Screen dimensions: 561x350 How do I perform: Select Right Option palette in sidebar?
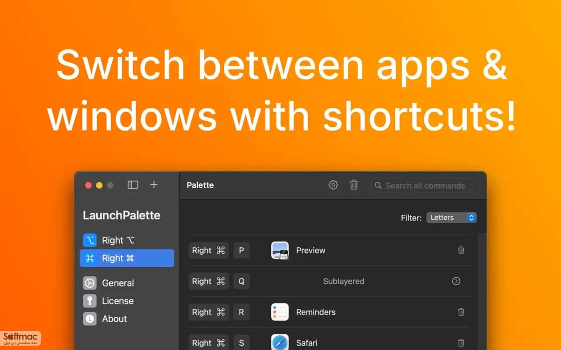(x=127, y=240)
